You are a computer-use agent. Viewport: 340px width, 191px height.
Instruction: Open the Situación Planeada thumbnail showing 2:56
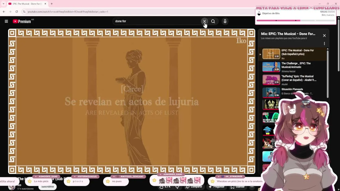tap(271, 93)
